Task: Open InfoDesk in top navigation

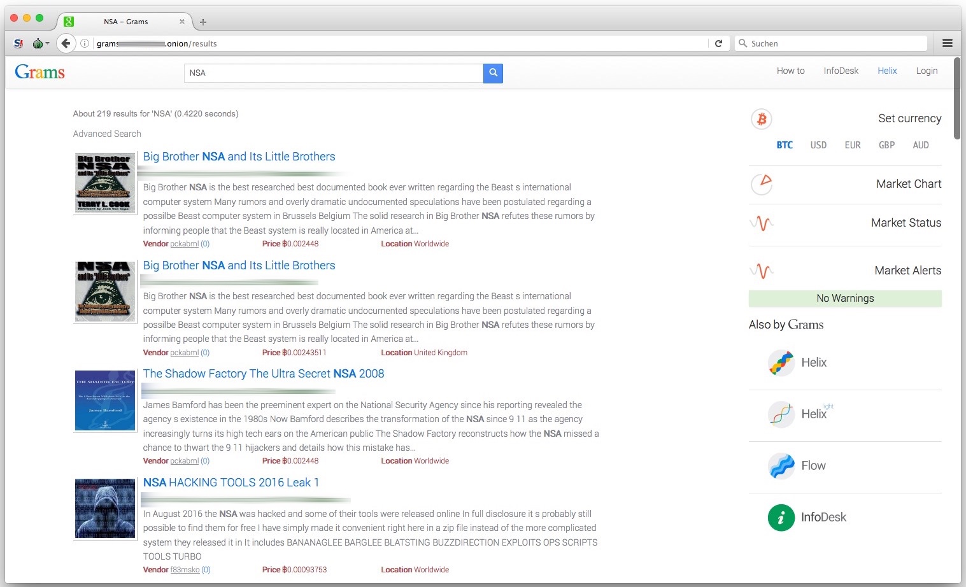Action: click(x=841, y=71)
